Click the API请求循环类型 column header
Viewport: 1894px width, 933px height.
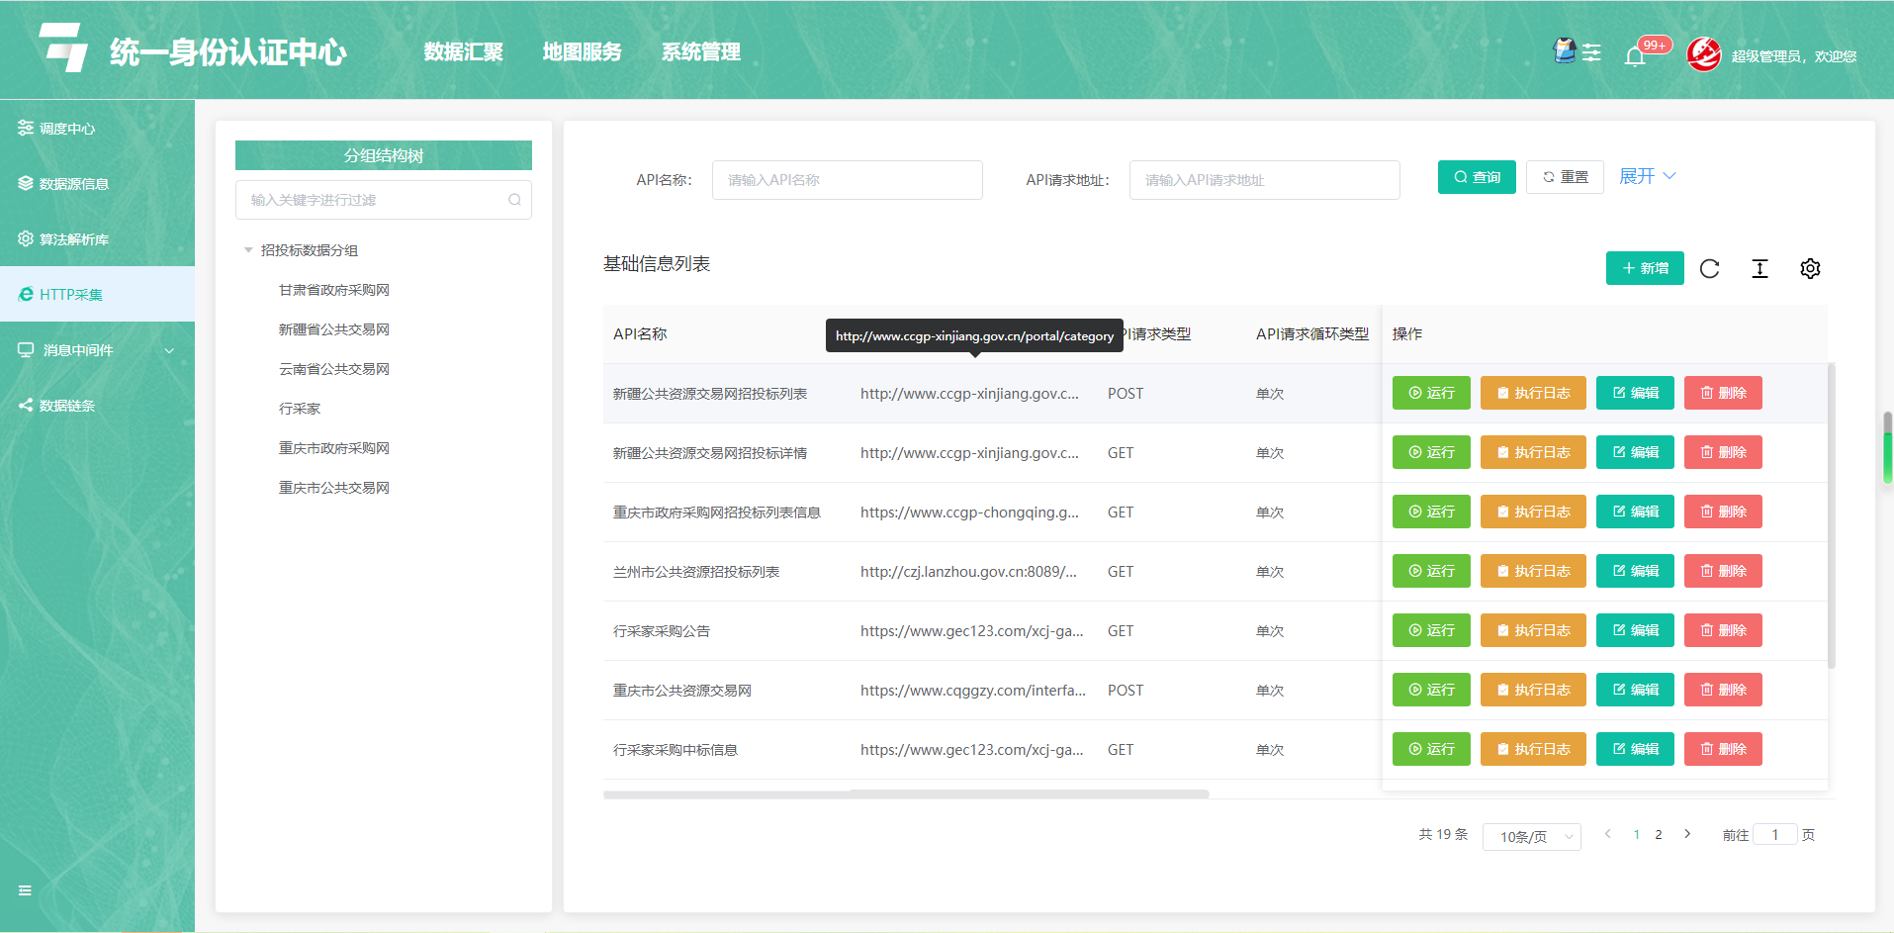pos(1312,334)
